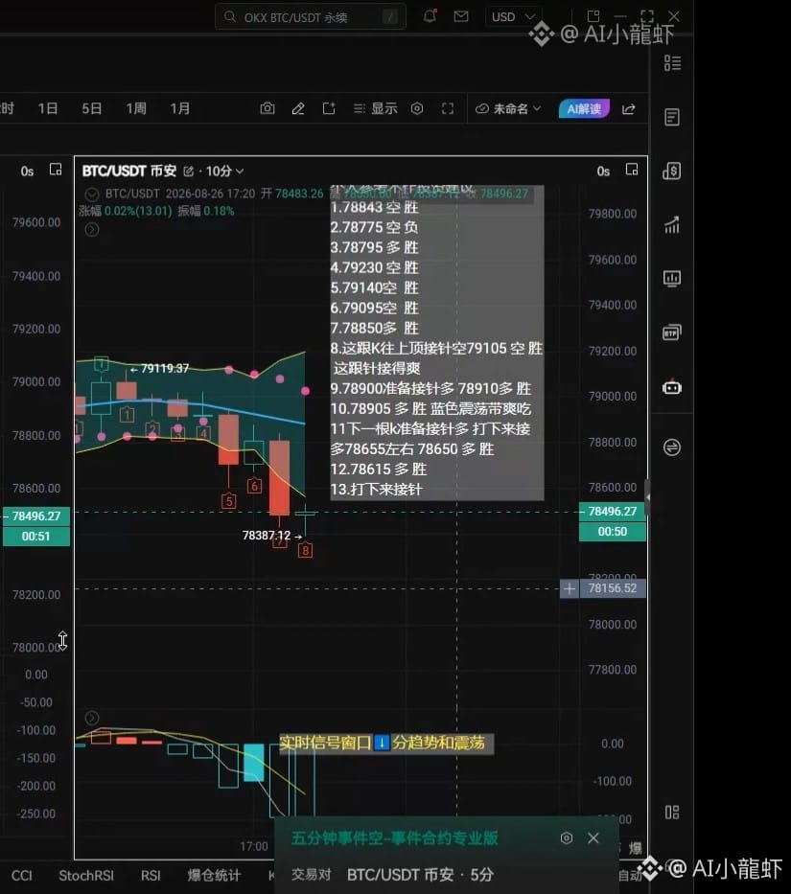Screen dimensions: 791x894
Task: Click signal marker 8 below candle
Action: [305, 550]
